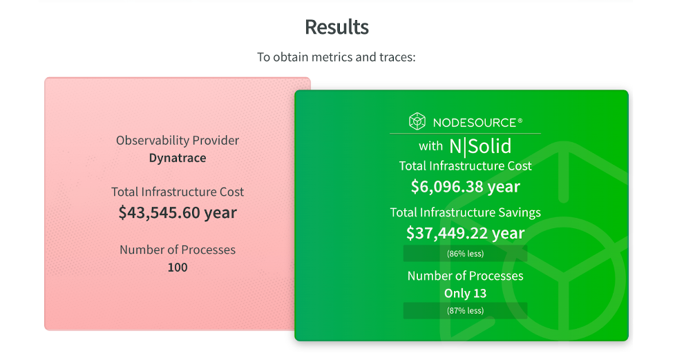This screenshot has height=353, width=675.
Task: Click Number of Processes label in green card
Action: point(466,276)
